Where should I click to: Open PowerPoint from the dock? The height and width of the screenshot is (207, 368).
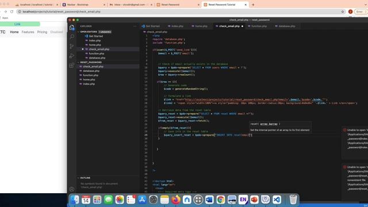click(254, 200)
